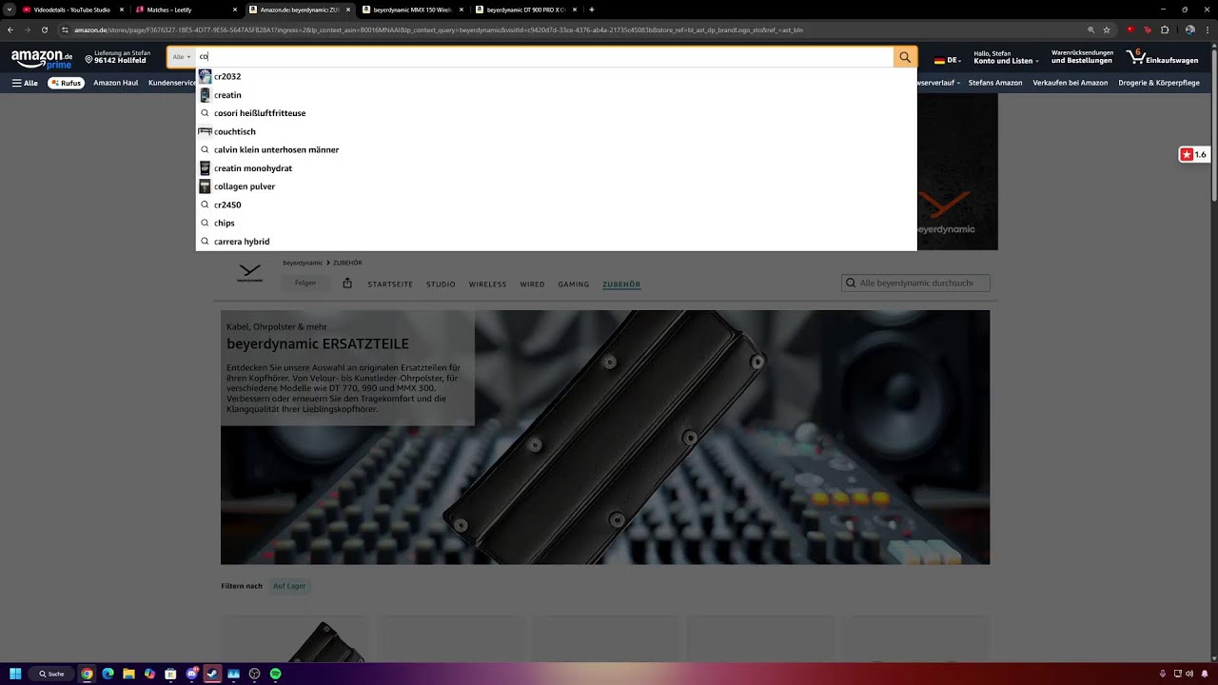1218x685 pixels.
Task: Open Verkaufen bei Amazon link
Action: coord(1071,83)
